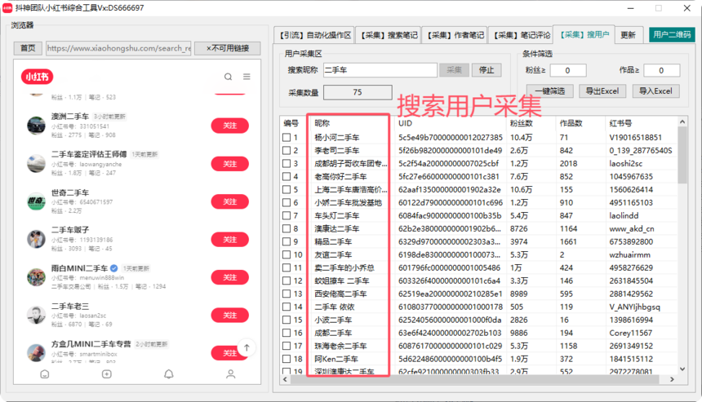Click the 导出Excel button
Viewport: 702px width, 402px height.
(x=602, y=91)
